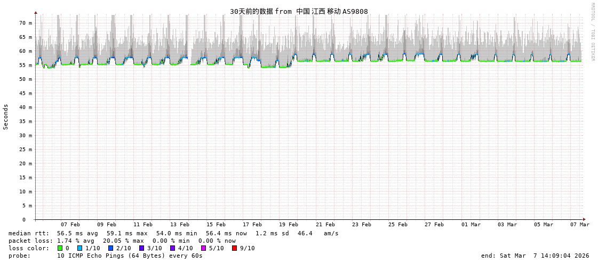Click the median rtt statistics line

(173, 233)
